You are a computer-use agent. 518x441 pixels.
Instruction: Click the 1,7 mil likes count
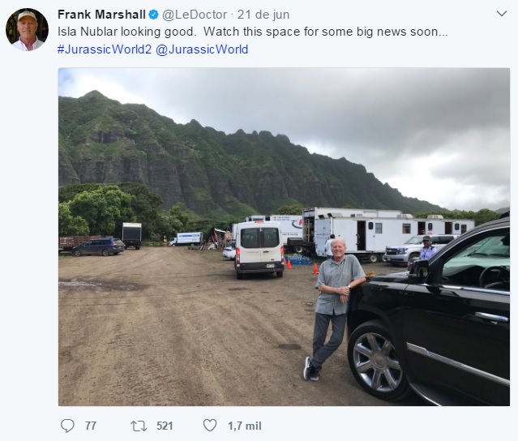click(245, 426)
